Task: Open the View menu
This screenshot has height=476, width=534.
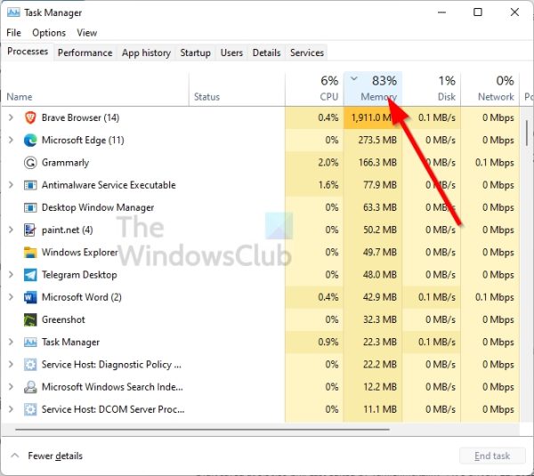Action: 87,33
